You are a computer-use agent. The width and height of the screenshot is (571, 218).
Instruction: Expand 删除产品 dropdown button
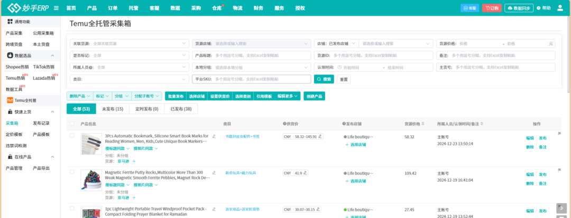tap(80, 96)
